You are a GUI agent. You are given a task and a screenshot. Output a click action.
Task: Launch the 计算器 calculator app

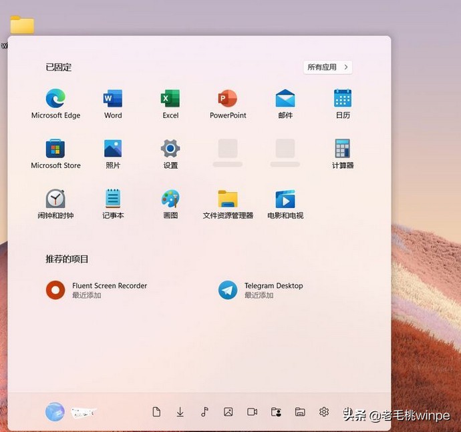click(x=343, y=154)
